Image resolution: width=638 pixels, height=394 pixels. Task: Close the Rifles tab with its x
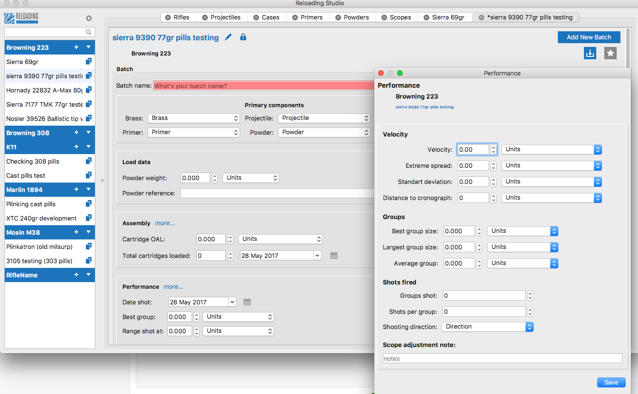168,18
